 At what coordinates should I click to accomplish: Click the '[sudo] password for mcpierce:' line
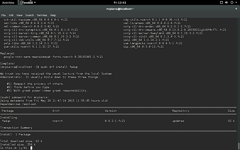tap(25, 97)
